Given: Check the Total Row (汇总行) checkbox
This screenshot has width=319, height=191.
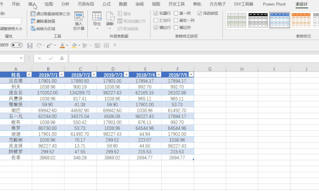Looking at the screenshot, I should click(156, 20).
